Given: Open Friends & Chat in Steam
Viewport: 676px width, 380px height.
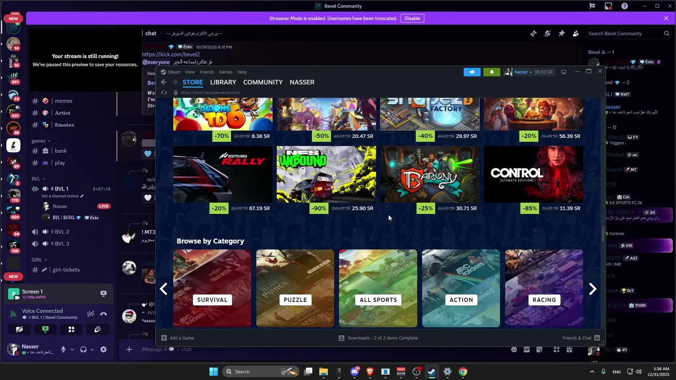Looking at the screenshot, I should pos(580,338).
